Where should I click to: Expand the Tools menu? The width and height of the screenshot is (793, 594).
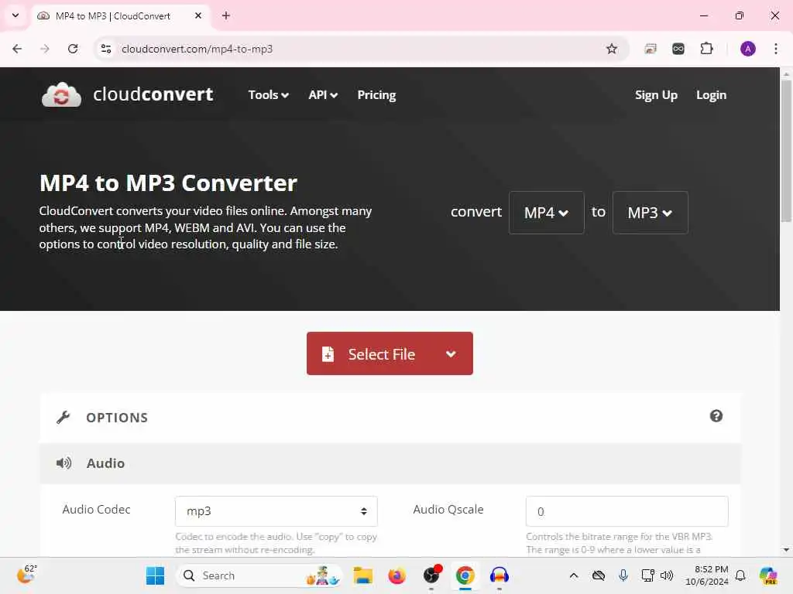268,95
